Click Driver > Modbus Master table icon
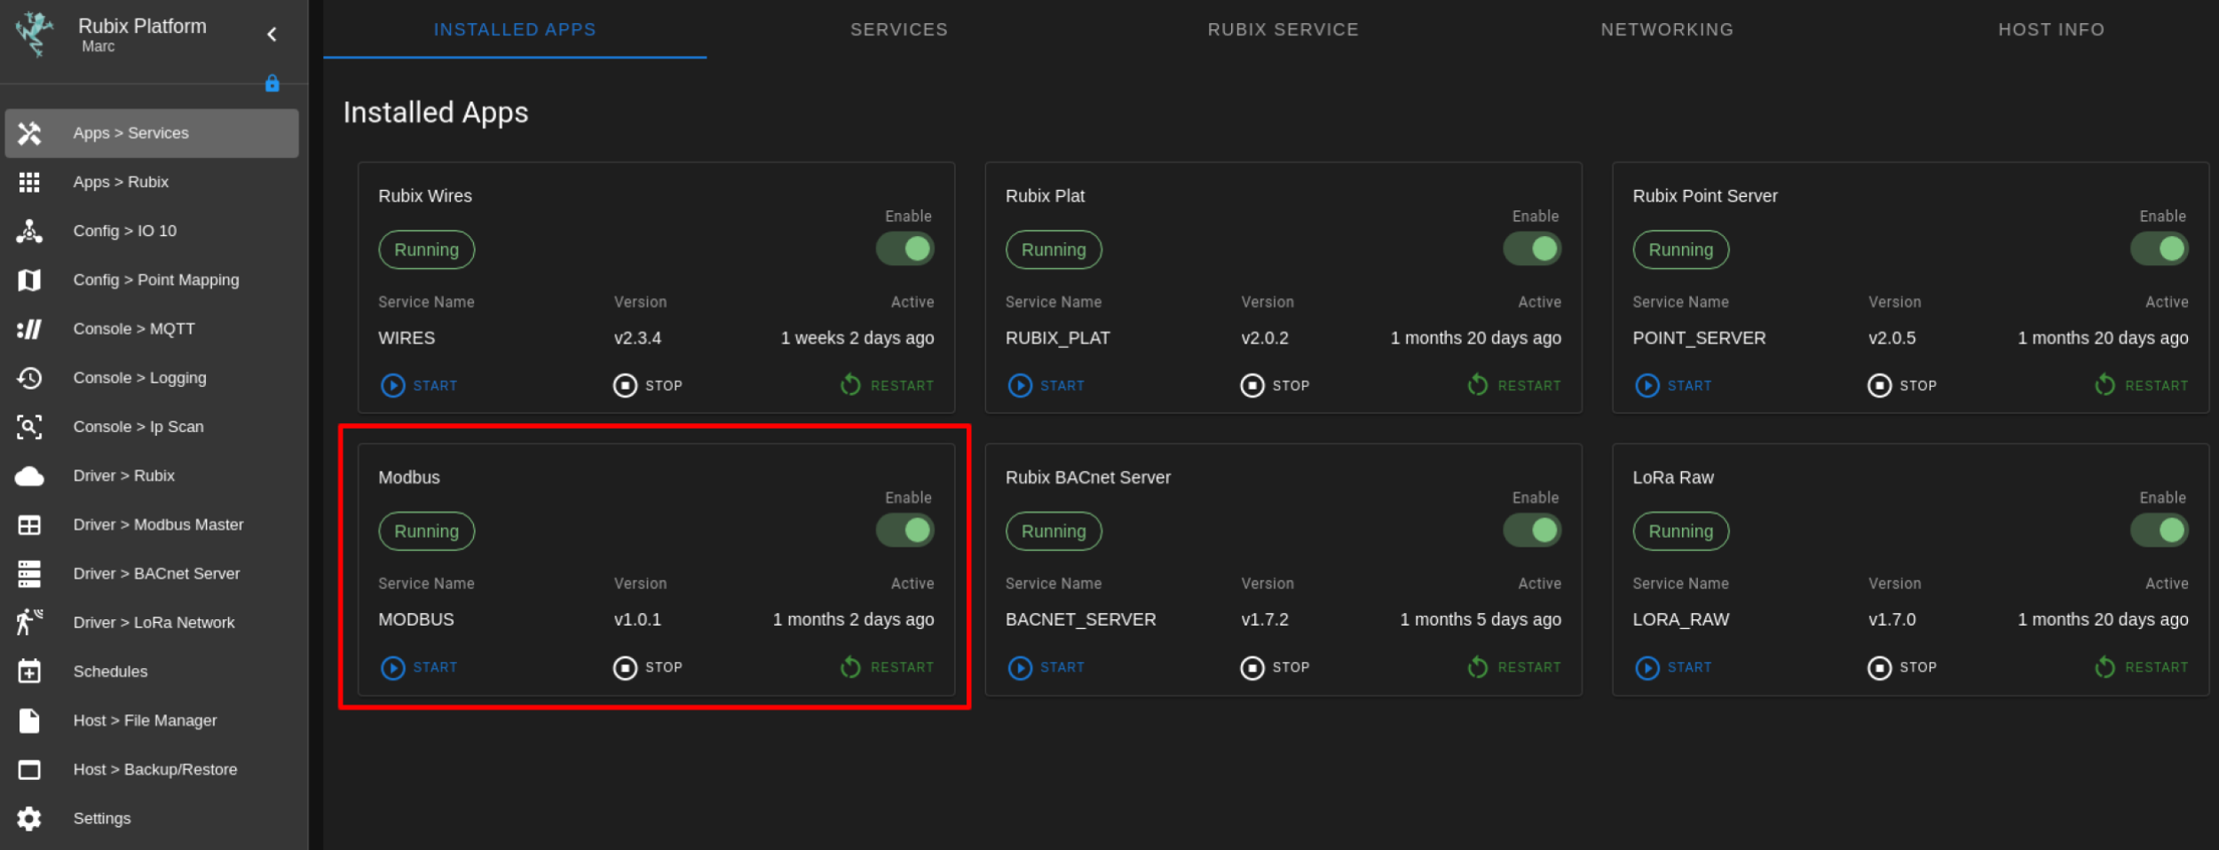The image size is (2219, 850). point(29,525)
